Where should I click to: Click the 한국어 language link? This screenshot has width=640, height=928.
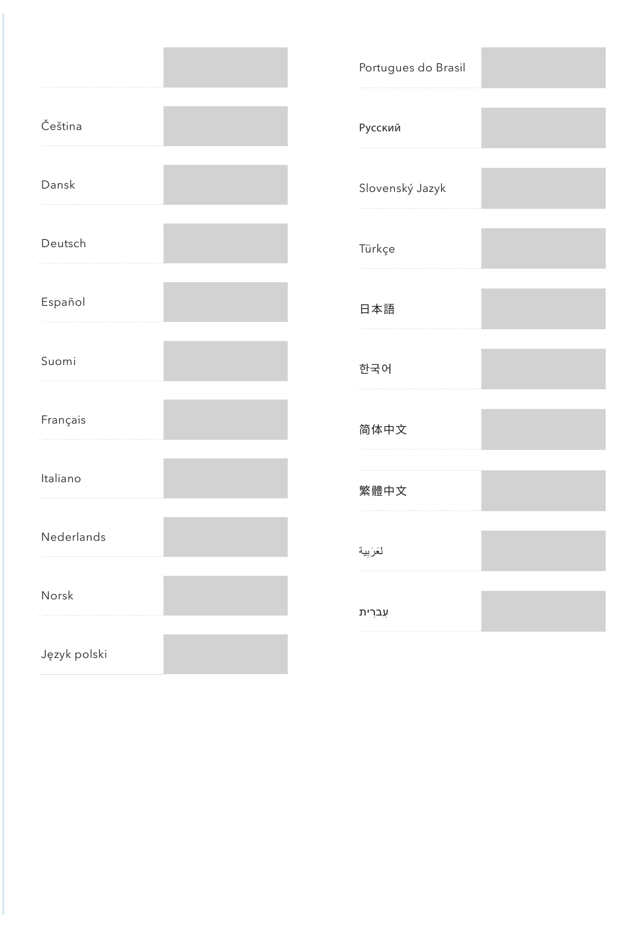coord(375,368)
